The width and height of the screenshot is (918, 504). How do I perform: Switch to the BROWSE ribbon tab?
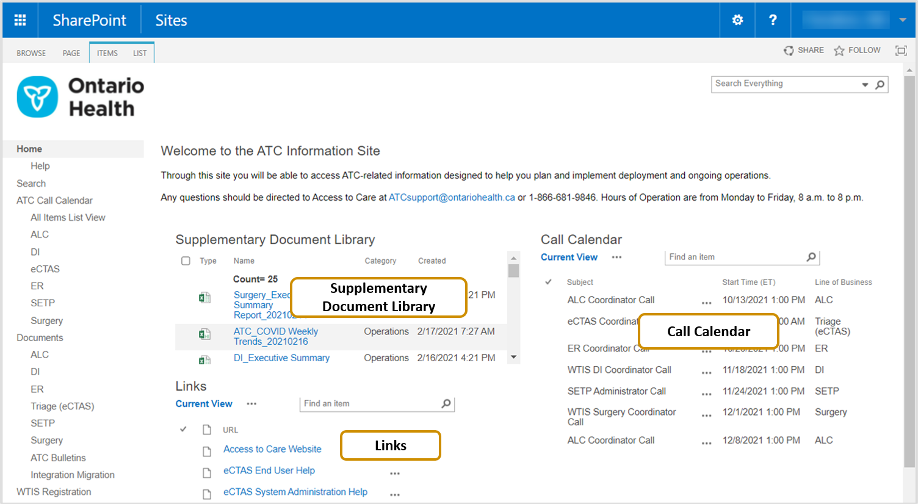tap(31, 53)
